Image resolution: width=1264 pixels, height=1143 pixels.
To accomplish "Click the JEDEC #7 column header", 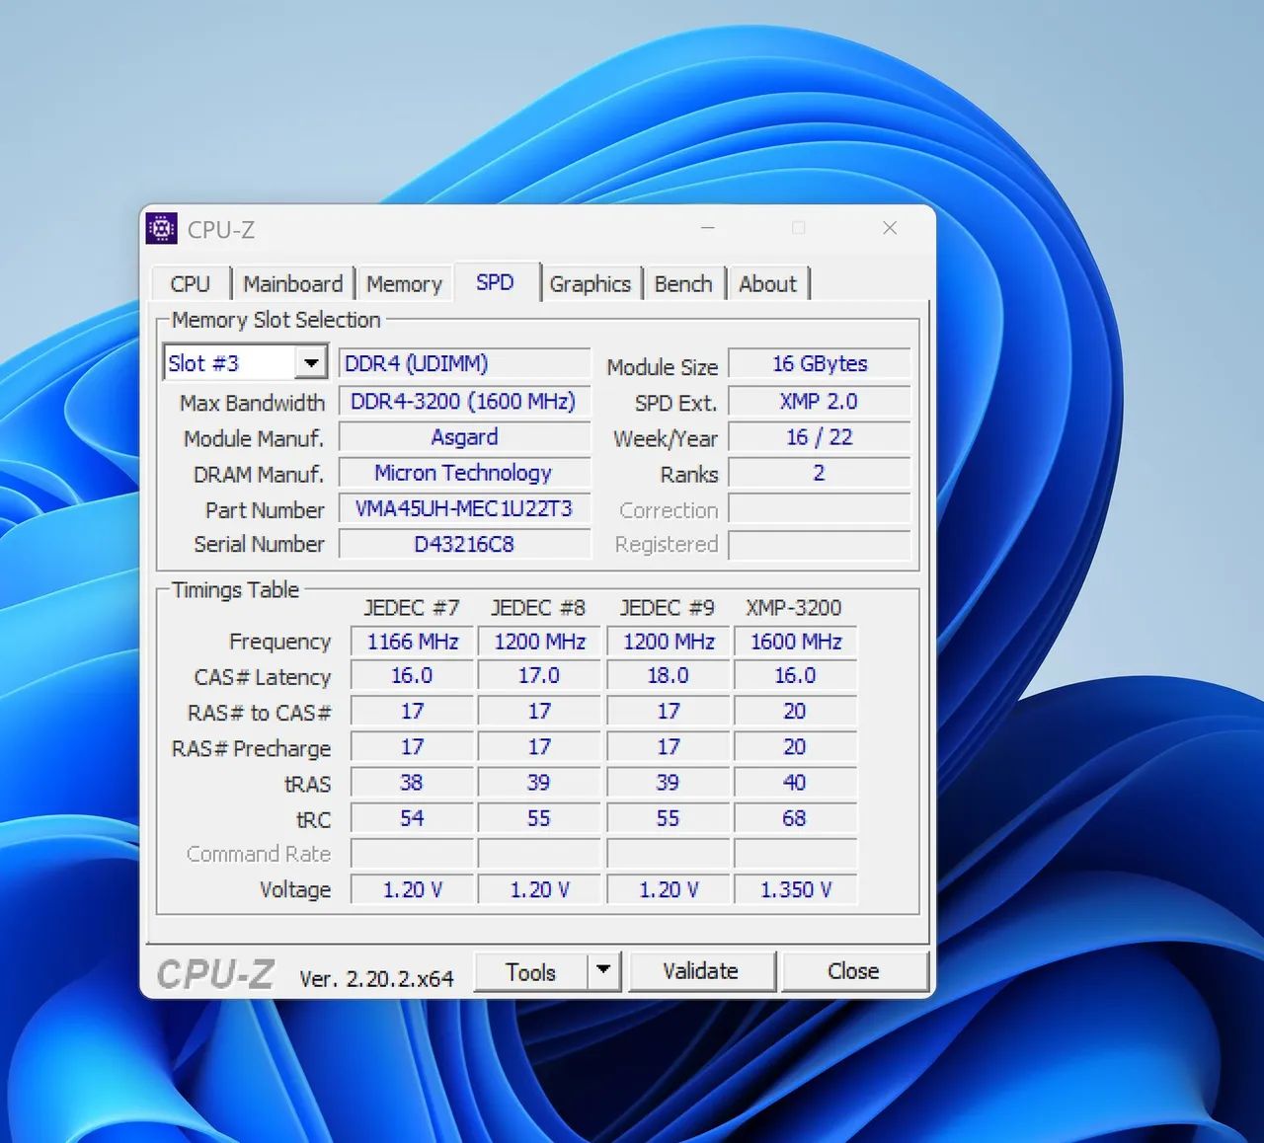I will [x=412, y=607].
